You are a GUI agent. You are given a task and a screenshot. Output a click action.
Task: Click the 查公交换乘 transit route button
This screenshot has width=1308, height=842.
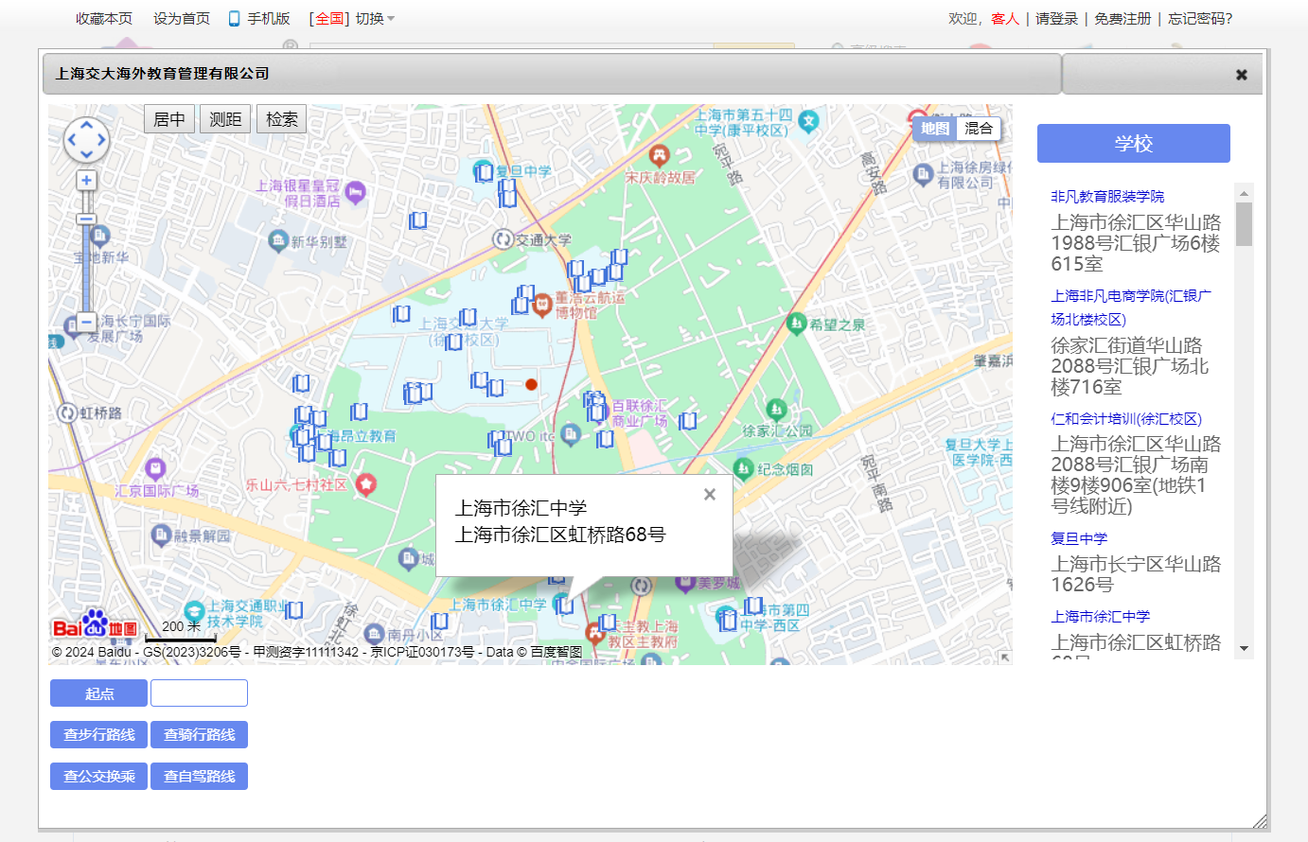coord(98,776)
